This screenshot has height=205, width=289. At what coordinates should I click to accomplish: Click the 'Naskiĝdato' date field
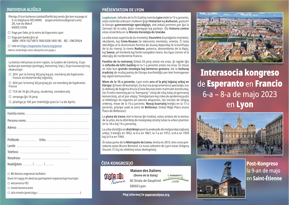coord(39,164)
